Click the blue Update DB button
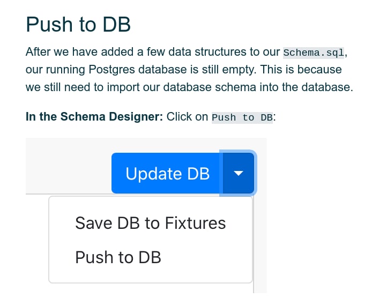Viewport: 372px width, 298px height. pyautogui.click(x=167, y=173)
